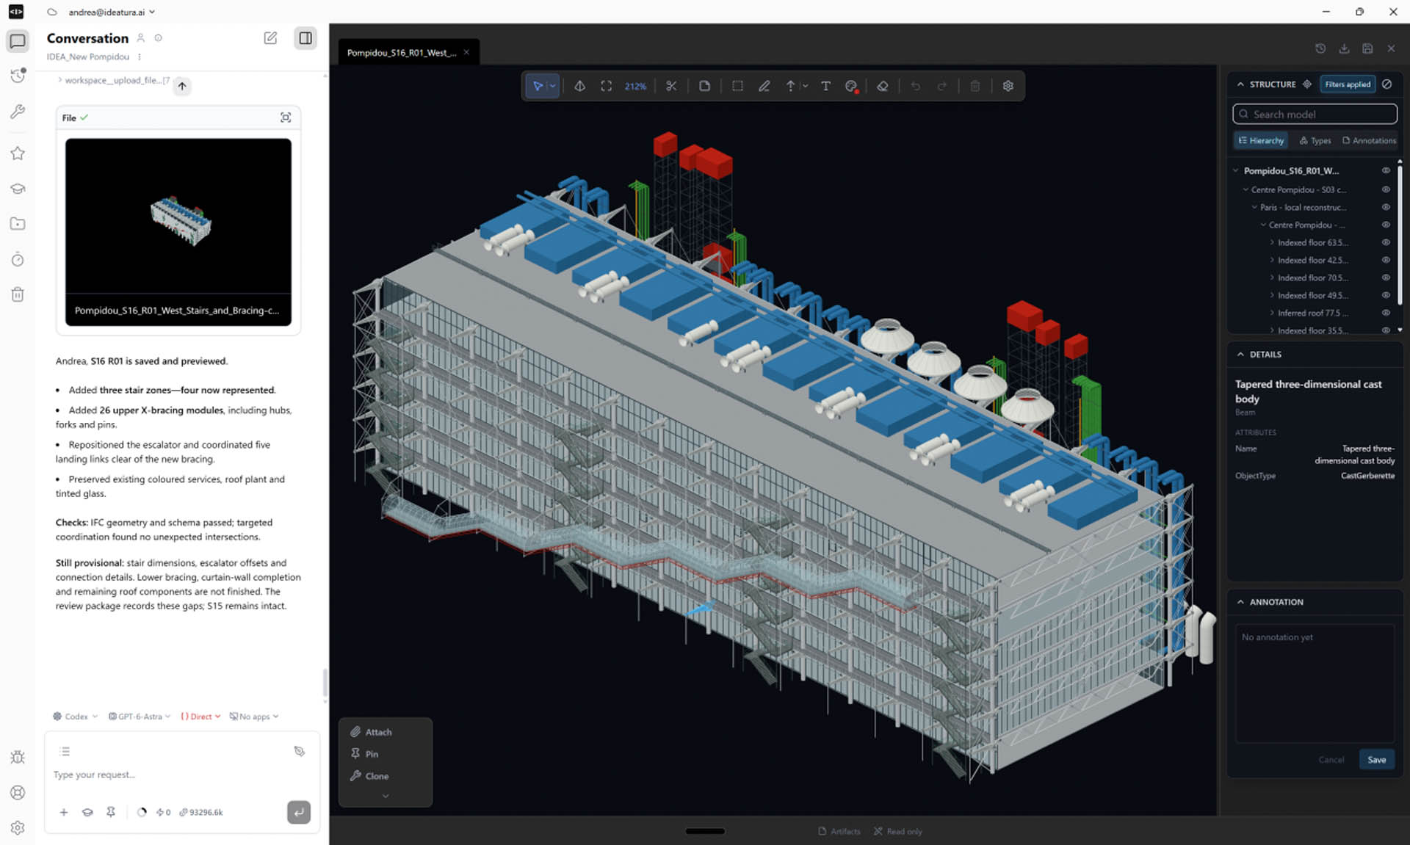Open the Direct mode dropdown
1410x845 pixels.
(x=200, y=717)
